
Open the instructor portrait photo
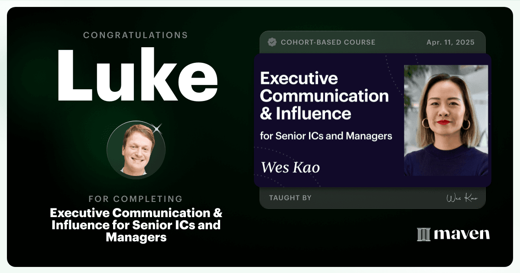coord(446,120)
